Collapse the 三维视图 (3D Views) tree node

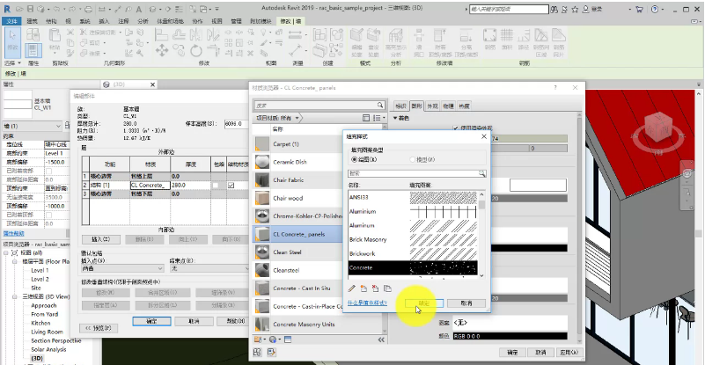click(x=14, y=297)
